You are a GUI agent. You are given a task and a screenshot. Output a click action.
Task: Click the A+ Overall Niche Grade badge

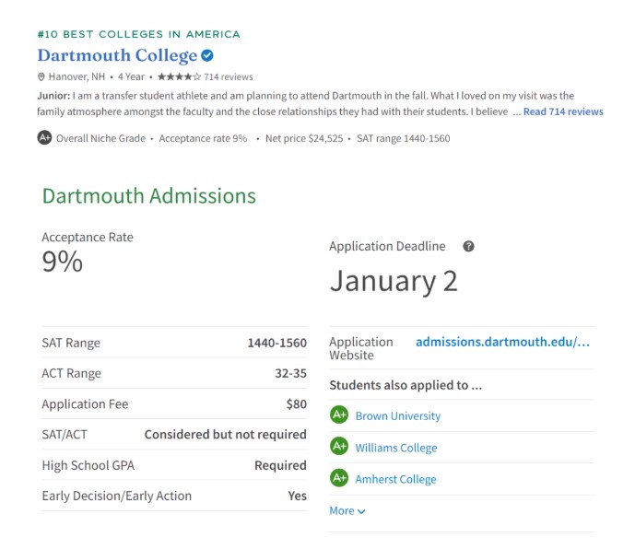(44, 137)
